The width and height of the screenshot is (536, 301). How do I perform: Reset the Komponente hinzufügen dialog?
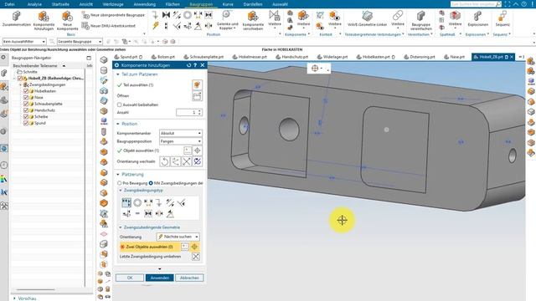[x=188, y=65]
